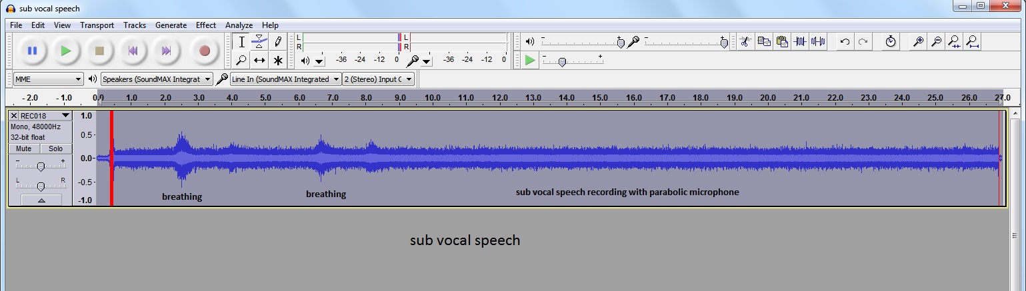Choose the Time Shift tool
Screen dimensions: 1026x291
(x=259, y=61)
